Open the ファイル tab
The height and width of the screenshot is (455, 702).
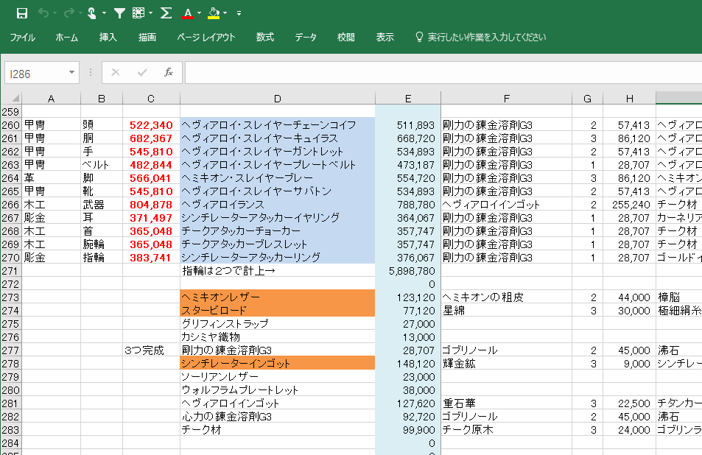[22, 38]
